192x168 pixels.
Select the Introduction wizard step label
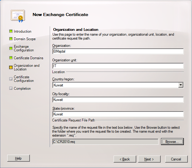(23, 31)
